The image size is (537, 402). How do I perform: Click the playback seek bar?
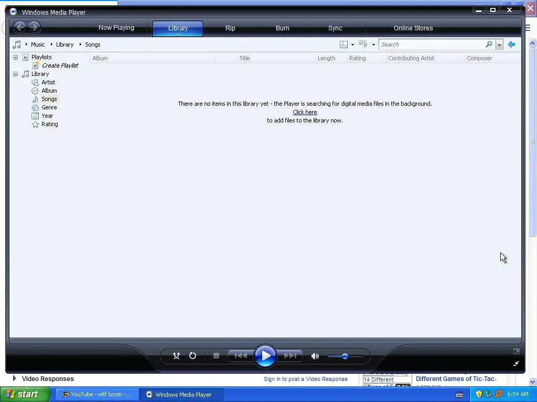coord(265,341)
